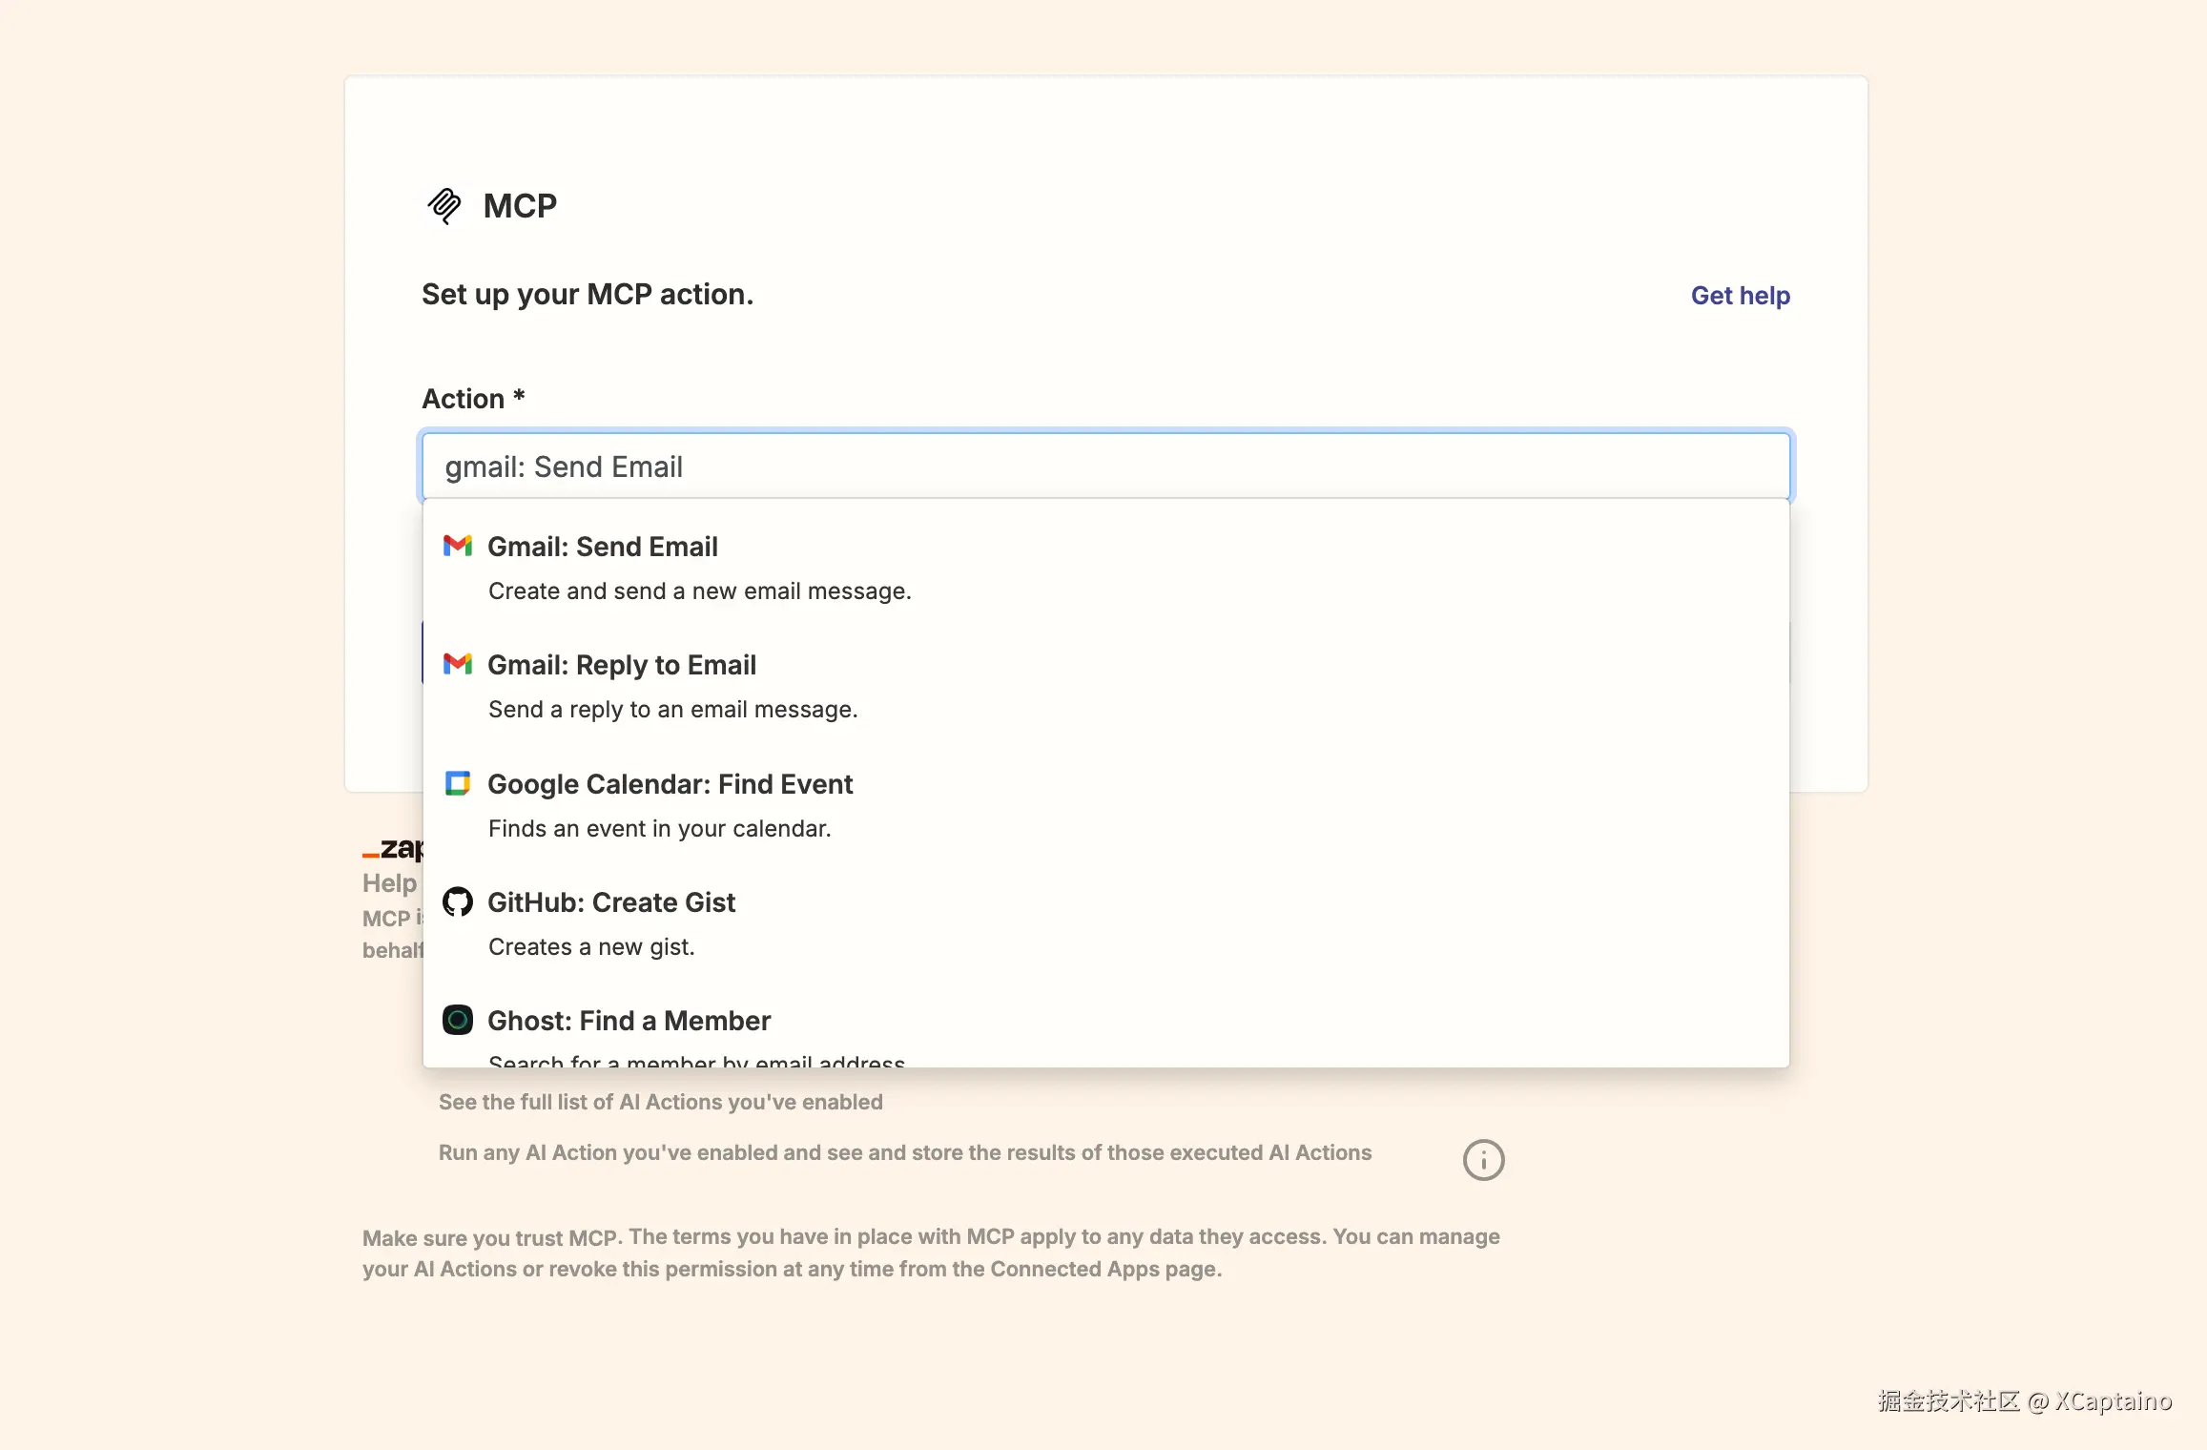Click the GitHub octocat icon
This screenshot has height=1450, width=2207.
(458, 901)
